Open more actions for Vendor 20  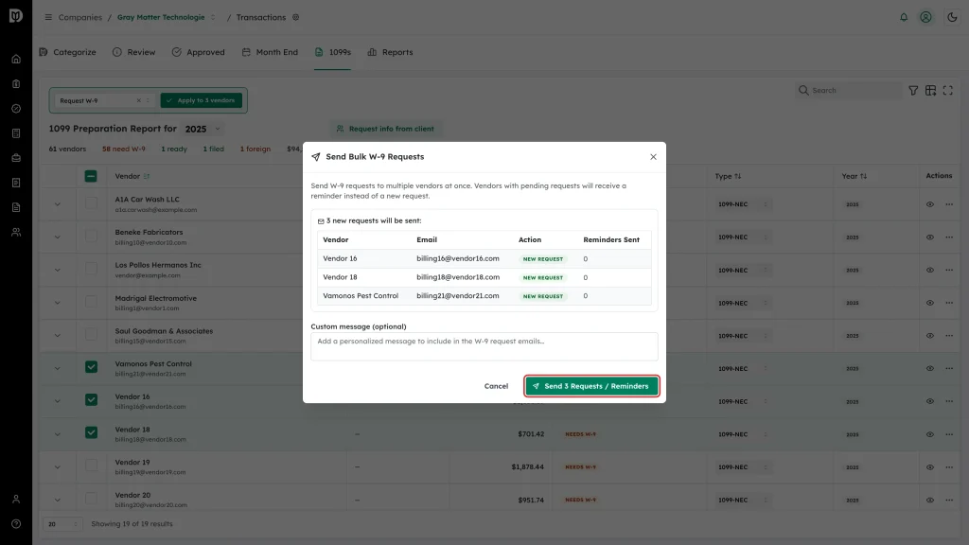pyautogui.click(x=948, y=500)
